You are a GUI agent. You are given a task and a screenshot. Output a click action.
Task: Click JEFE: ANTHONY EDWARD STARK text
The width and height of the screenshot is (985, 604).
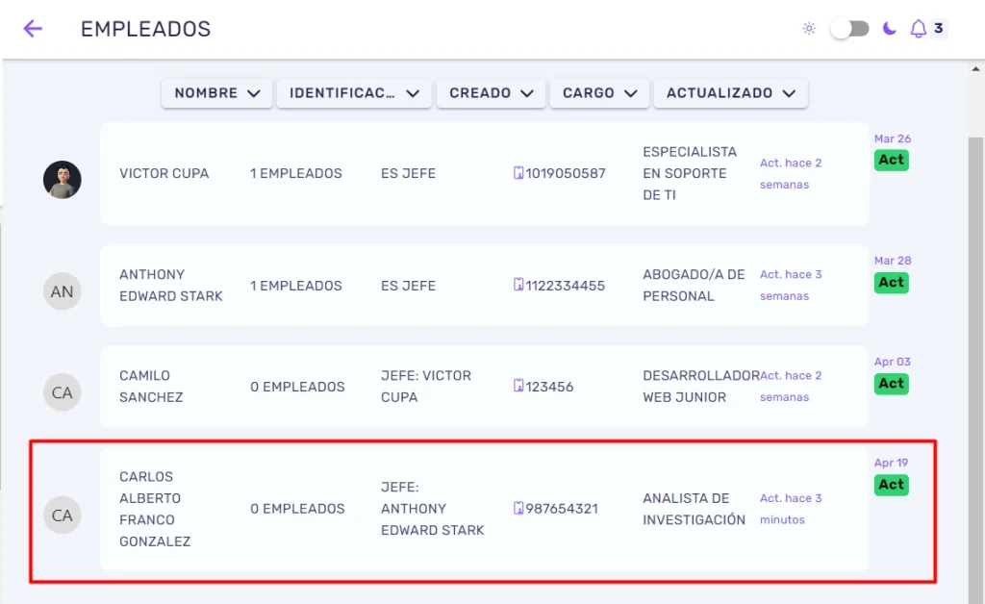pos(433,509)
